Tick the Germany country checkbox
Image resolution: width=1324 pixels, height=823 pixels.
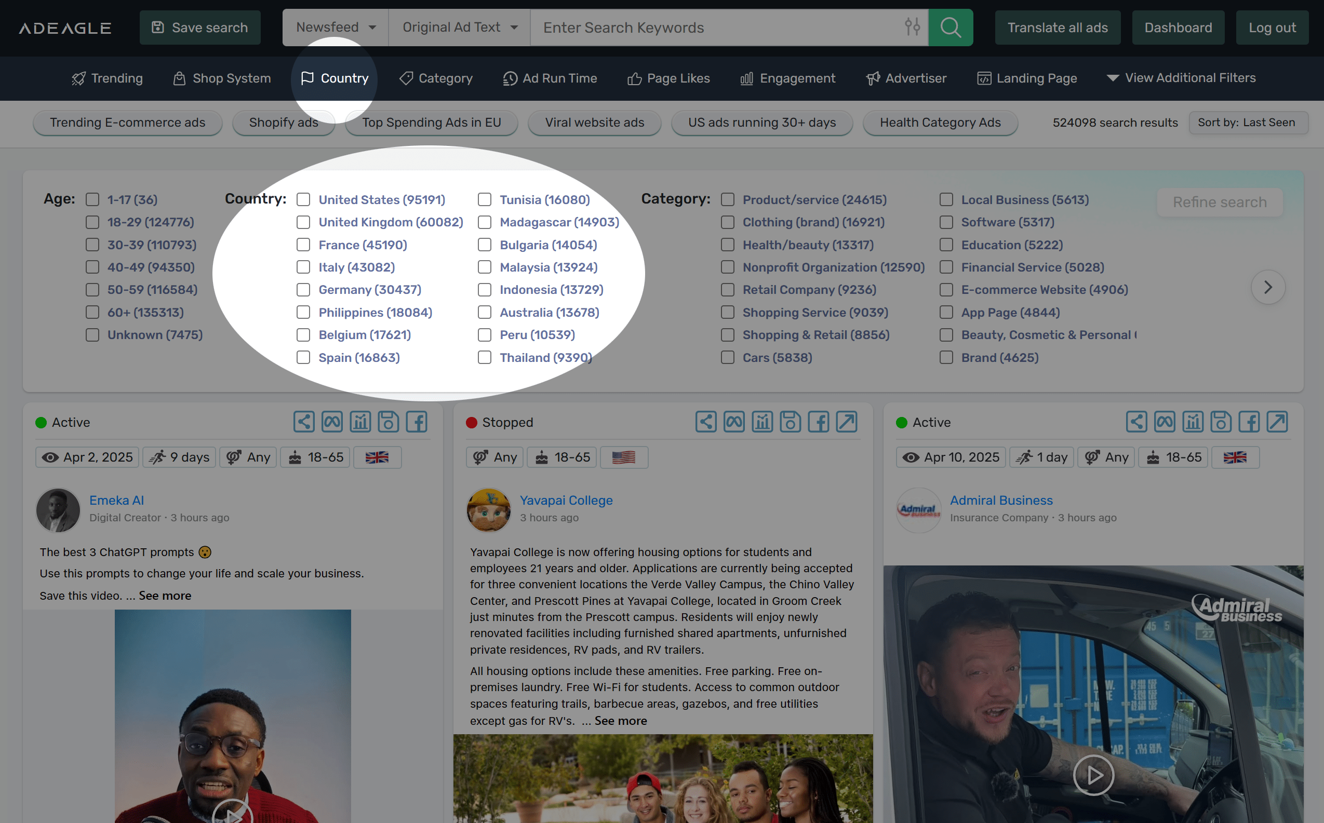[x=303, y=290]
